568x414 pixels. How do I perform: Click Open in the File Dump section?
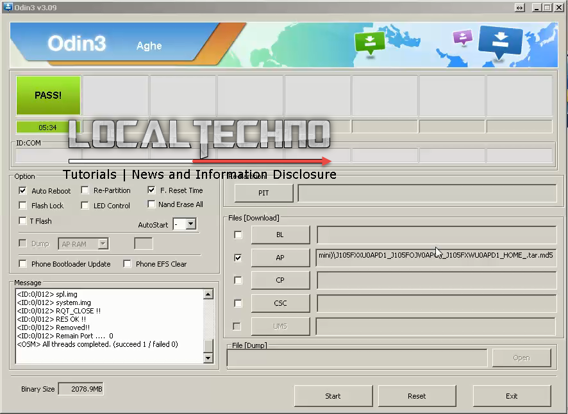[x=522, y=358]
